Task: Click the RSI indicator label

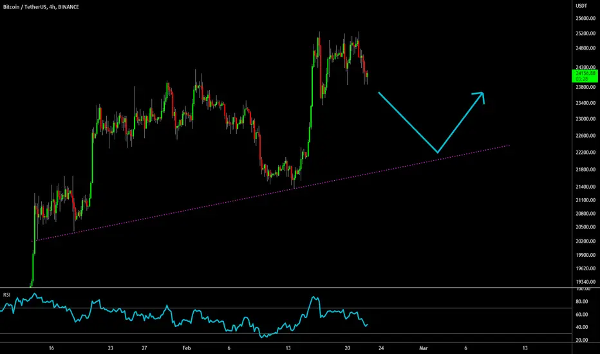Action: pyautogui.click(x=6, y=295)
